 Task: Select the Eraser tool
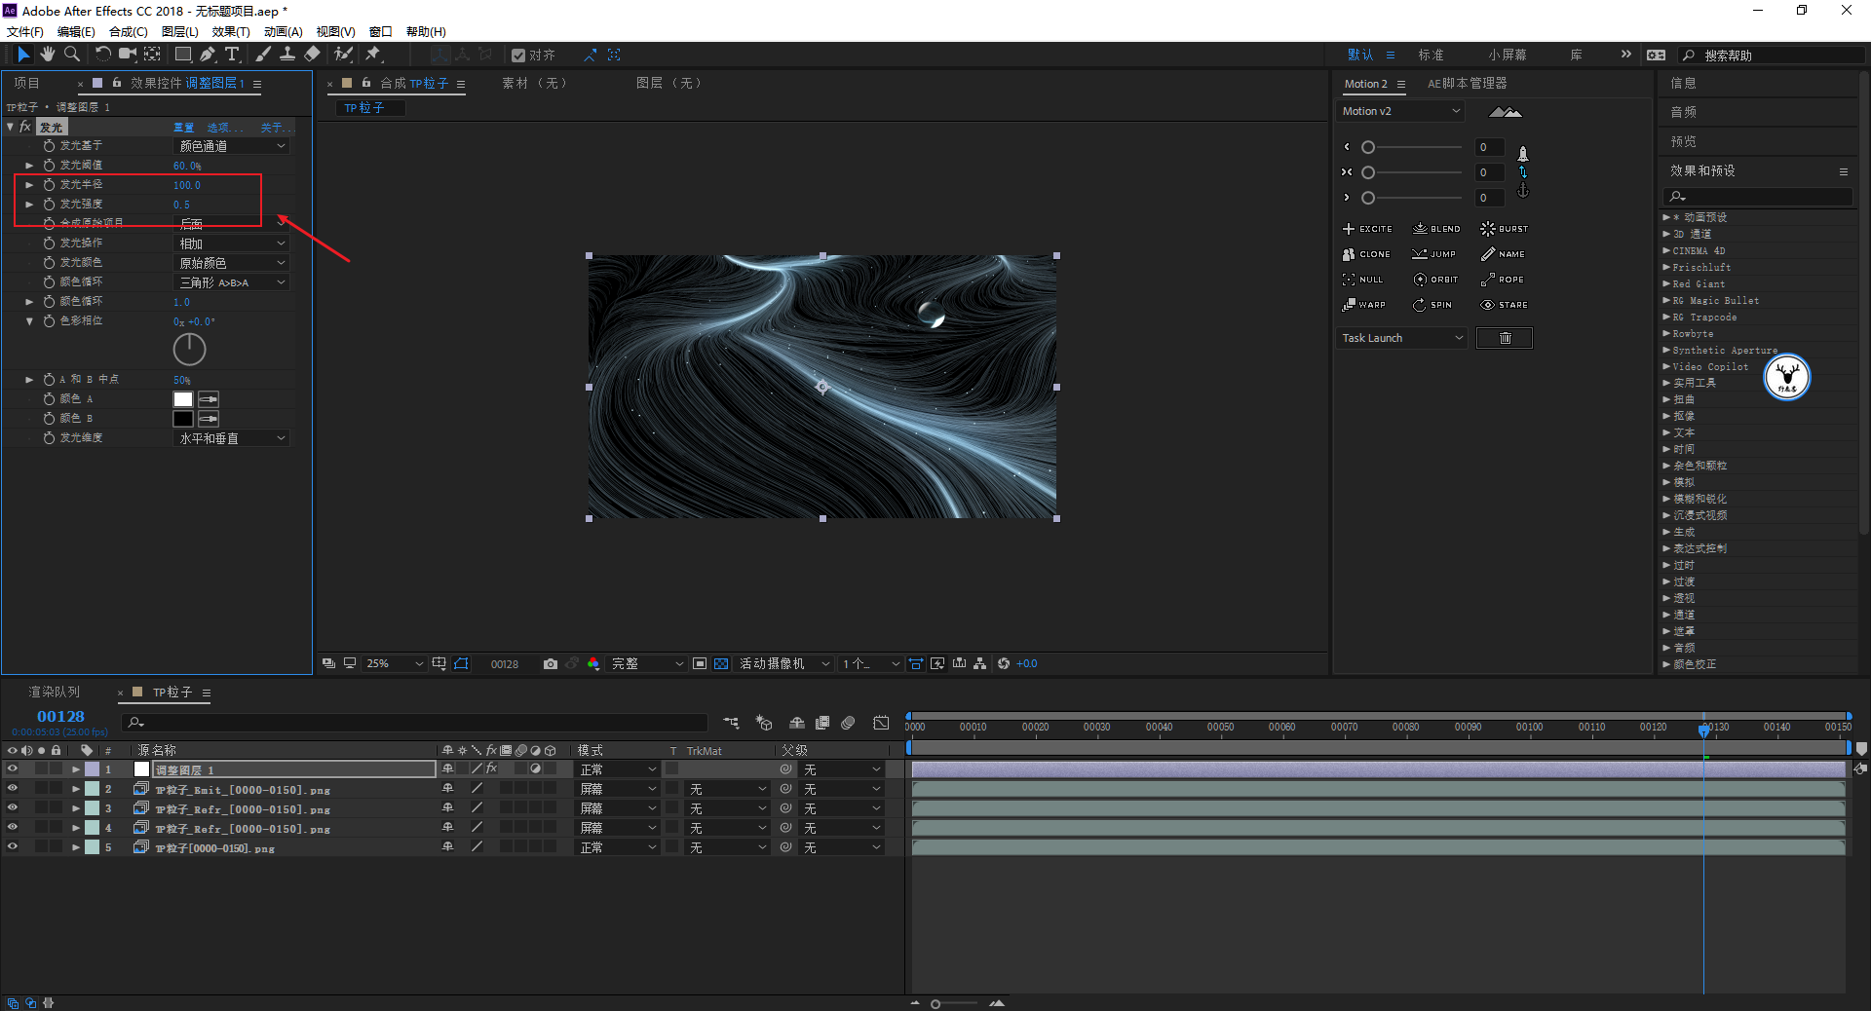pyautogui.click(x=312, y=55)
